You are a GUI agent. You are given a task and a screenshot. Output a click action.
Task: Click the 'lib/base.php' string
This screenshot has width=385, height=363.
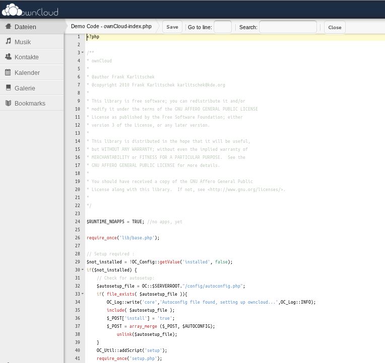[137, 238]
